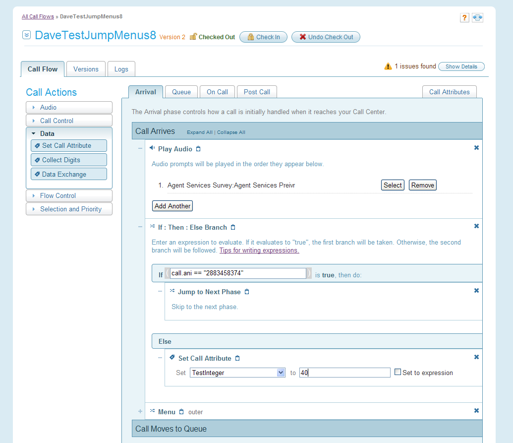
Task: Collapse the Play Audio action block
Action: click(140, 148)
